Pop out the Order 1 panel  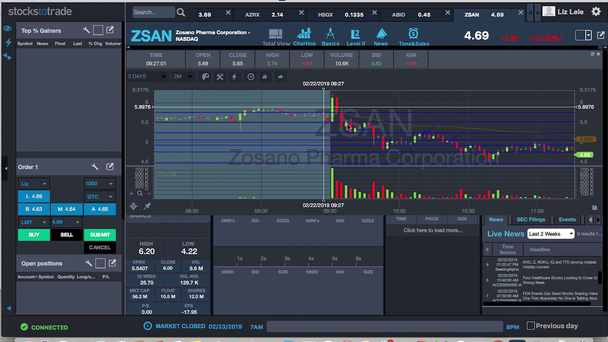(x=110, y=167)
